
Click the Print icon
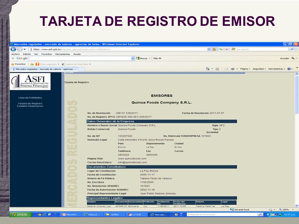[x=233, y=69]
